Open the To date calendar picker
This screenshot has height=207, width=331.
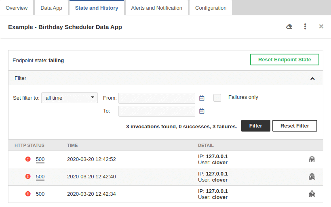coord(202,111)
